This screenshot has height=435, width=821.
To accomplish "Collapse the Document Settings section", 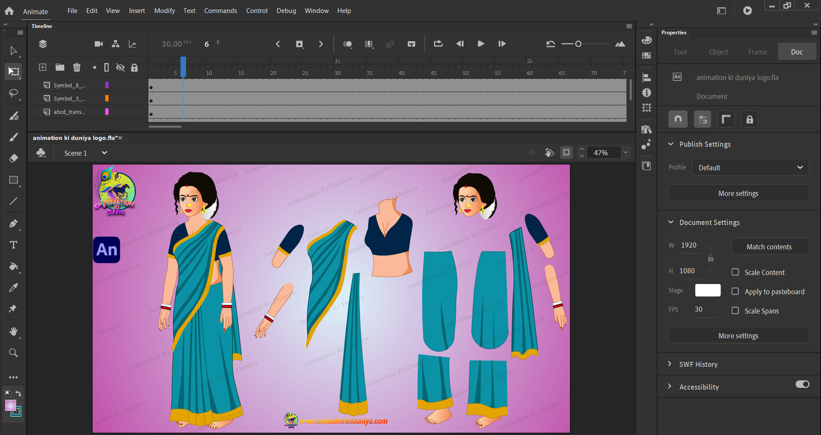I will (x=671, y=222).
